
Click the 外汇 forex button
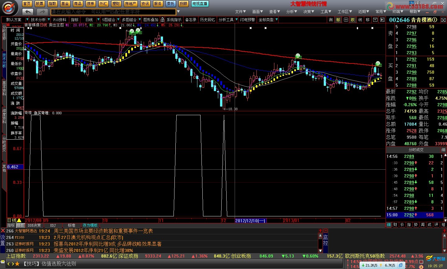[x=103, y=4]
